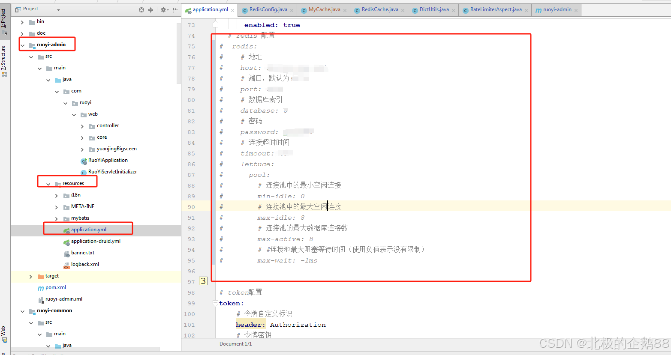Expand the target folder
This screenshot has height=355, width=671.
click(31, 276)
